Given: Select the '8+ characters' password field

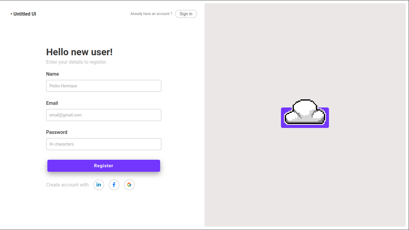Looking at the screenshot, I should (103, 144).
